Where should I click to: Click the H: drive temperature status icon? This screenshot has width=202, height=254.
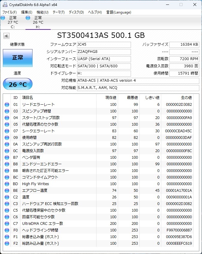point(27,18)
